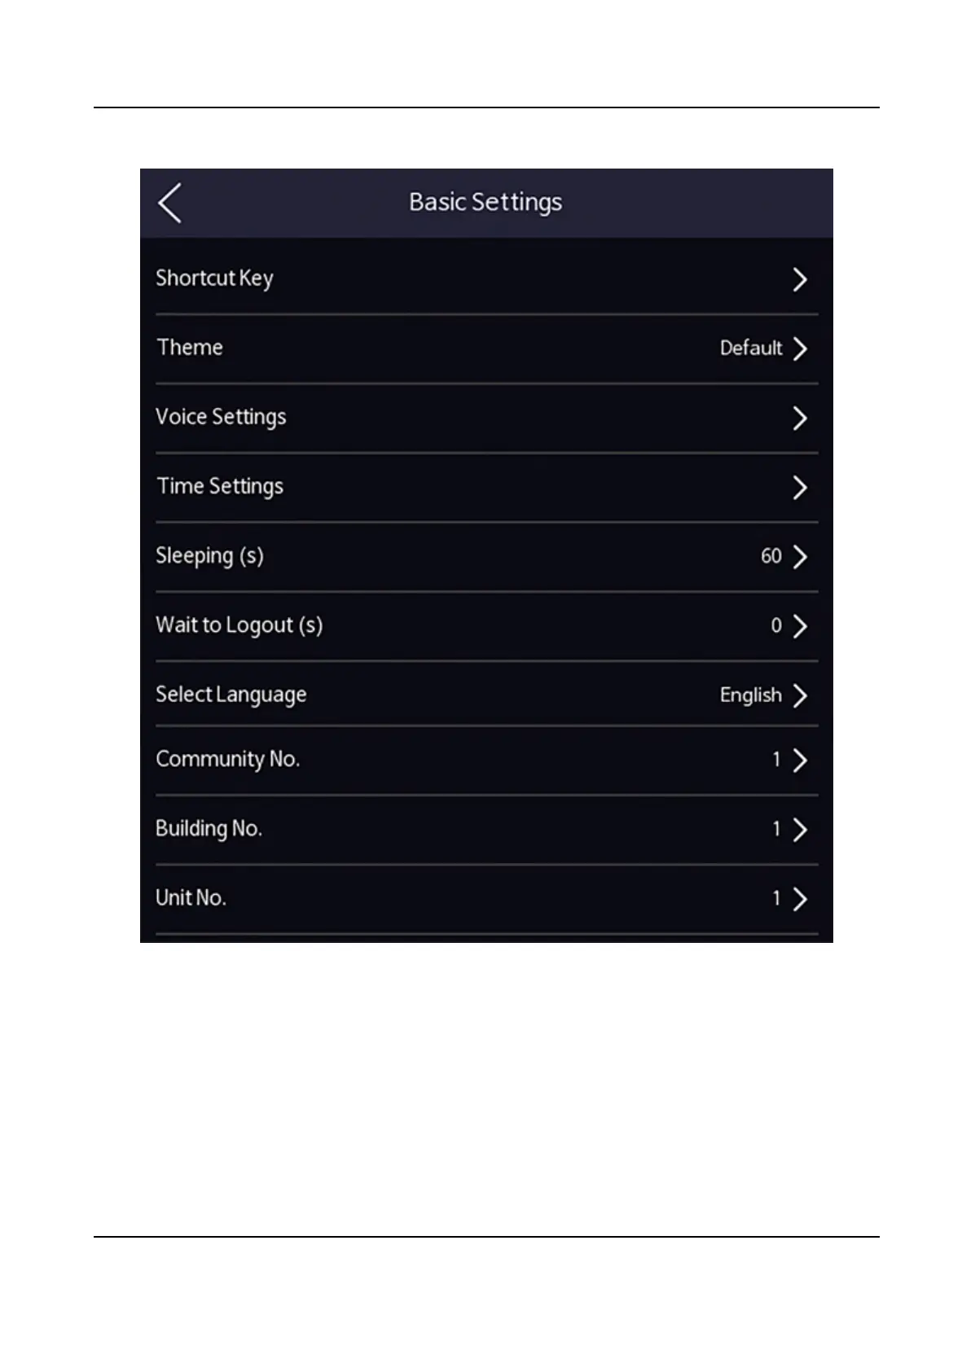
Task: Tap the Unit No. chevron arrow
Action: (800, 898)
